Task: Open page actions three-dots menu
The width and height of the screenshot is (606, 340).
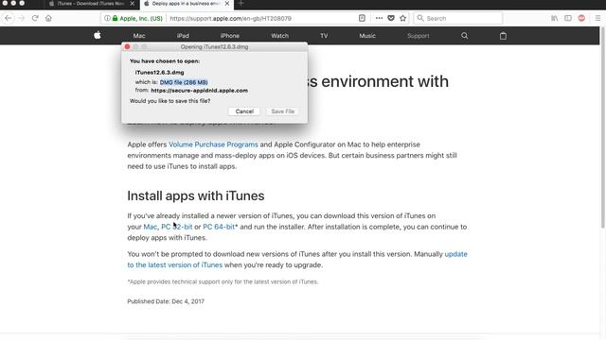Action: (379, 18)
